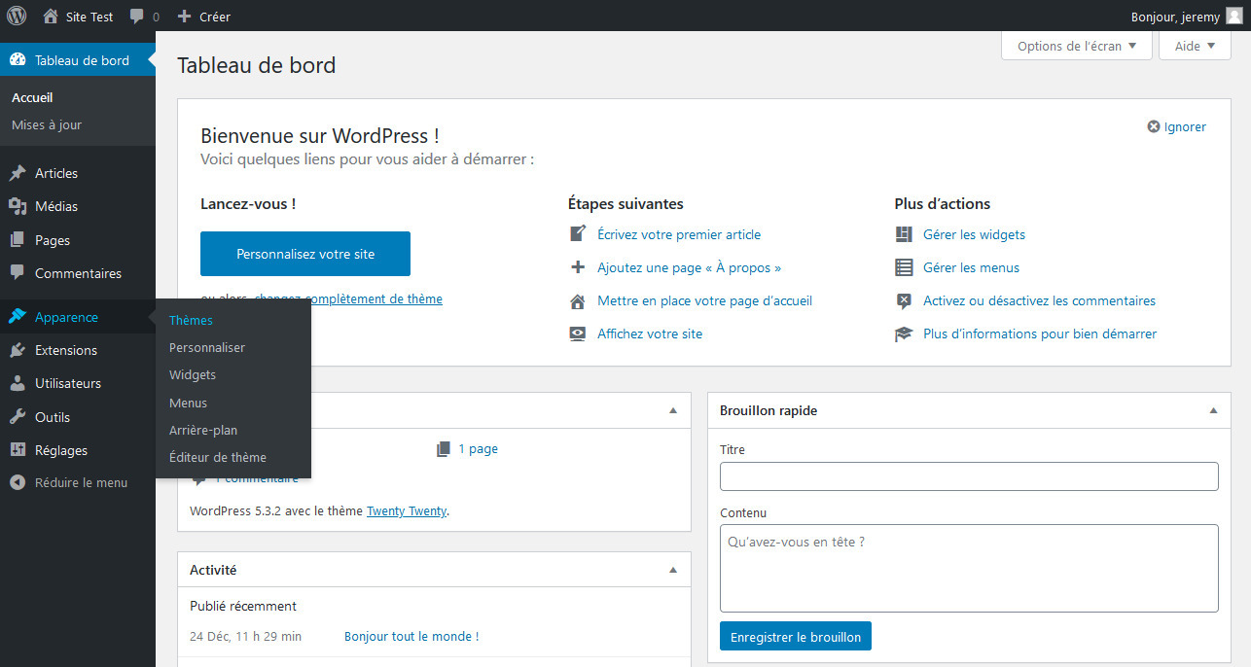The width and height of the screenshot is (1251, 667).
Task: Open the Accueil sidebar item
Action: pyautogui.click(x=32, y=97)
